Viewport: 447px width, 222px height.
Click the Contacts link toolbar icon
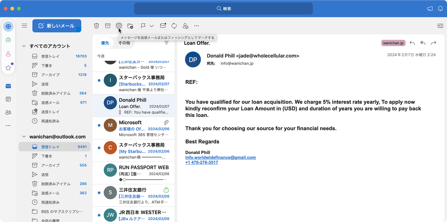[185, 26]
